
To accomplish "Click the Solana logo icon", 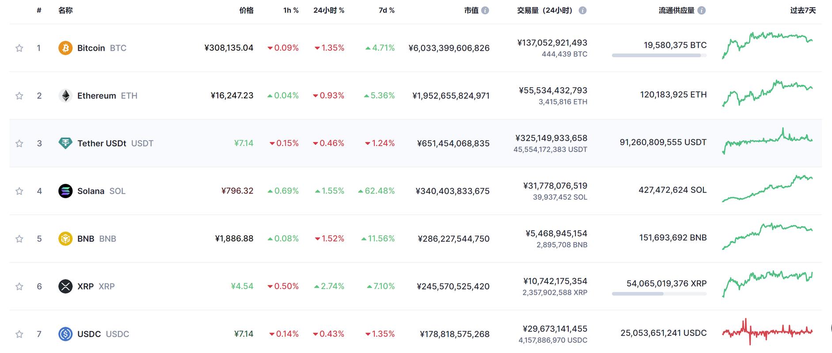I will click(x=65, y=191).
